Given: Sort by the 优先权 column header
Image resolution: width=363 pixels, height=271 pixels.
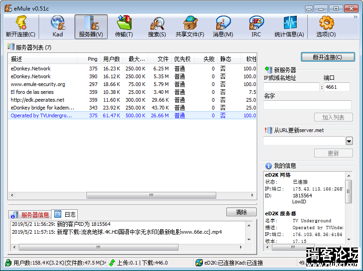Looking at the screenshot, I should (x=183, y=59).
